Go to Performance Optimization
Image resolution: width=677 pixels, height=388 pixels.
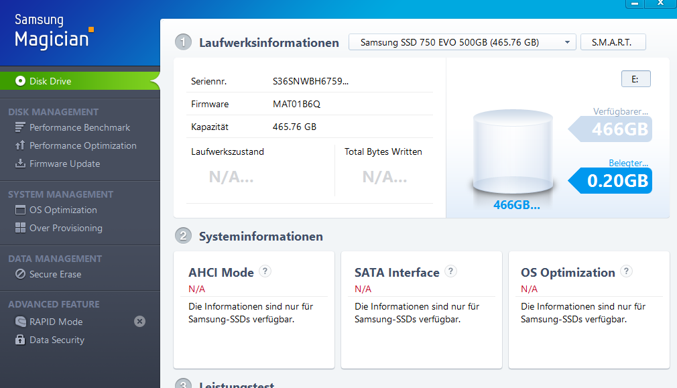82,145
